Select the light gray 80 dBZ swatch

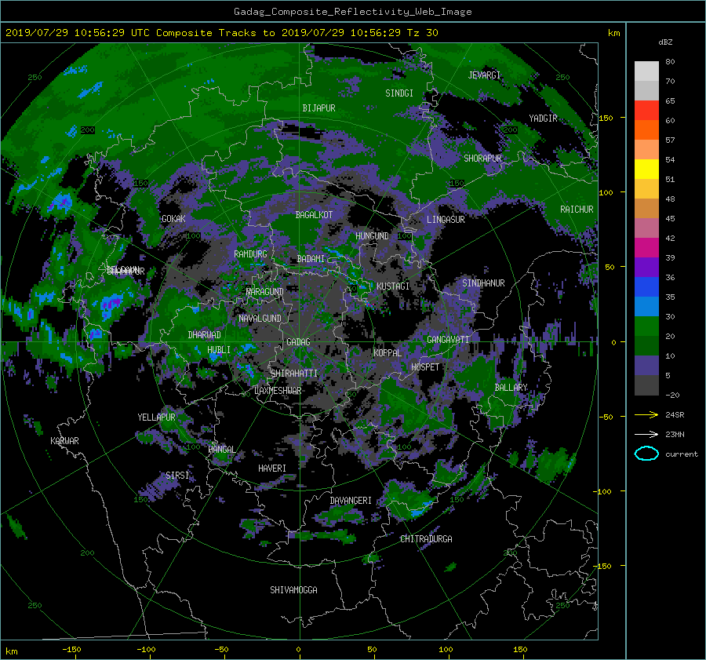click(x=646, y=71)
